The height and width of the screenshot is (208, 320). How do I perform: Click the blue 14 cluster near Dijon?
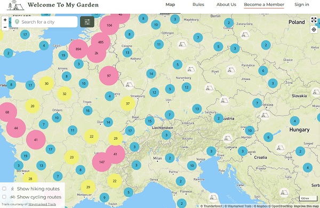pyautogui.click(x=108, y=122)
